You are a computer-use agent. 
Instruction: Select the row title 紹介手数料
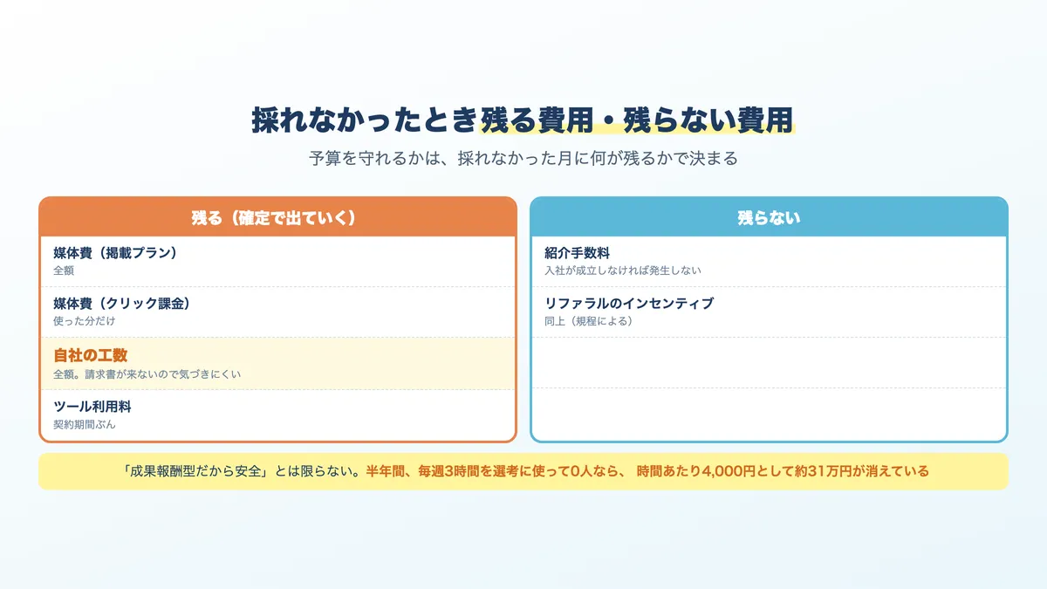577,253
